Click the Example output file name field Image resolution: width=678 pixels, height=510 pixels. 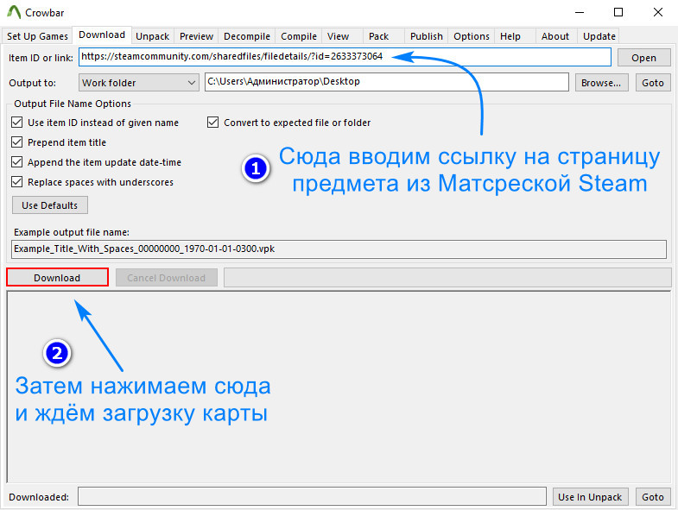339,249
